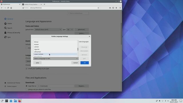Screen dimensions: 183x103
Task: Open the Search preferences category
Action: click(x=8, y=28)
